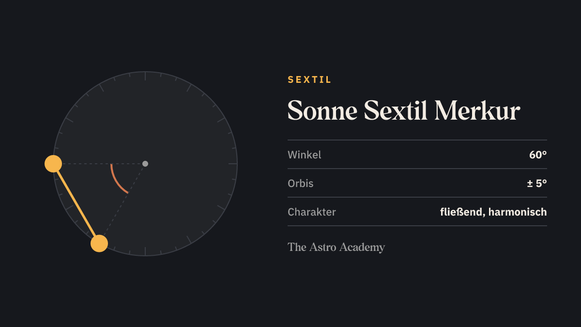Viewport: 581px width, 327px height.
Task: Click the solid yellow aspect line between the planets
Action: [x=76, y=203]
